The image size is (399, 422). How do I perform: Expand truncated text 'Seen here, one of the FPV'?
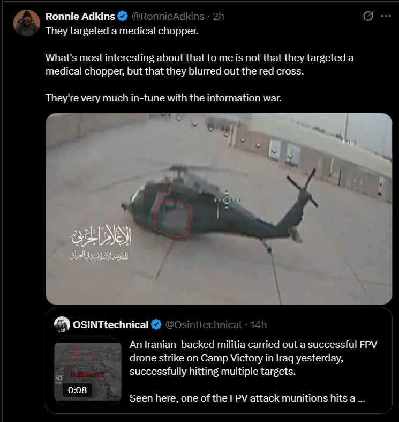pyautogui.click(x=247, y=398)
